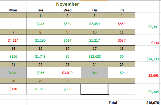161x105 pixels.
Task: Click the date cell 30
Action: click(67, 81)
